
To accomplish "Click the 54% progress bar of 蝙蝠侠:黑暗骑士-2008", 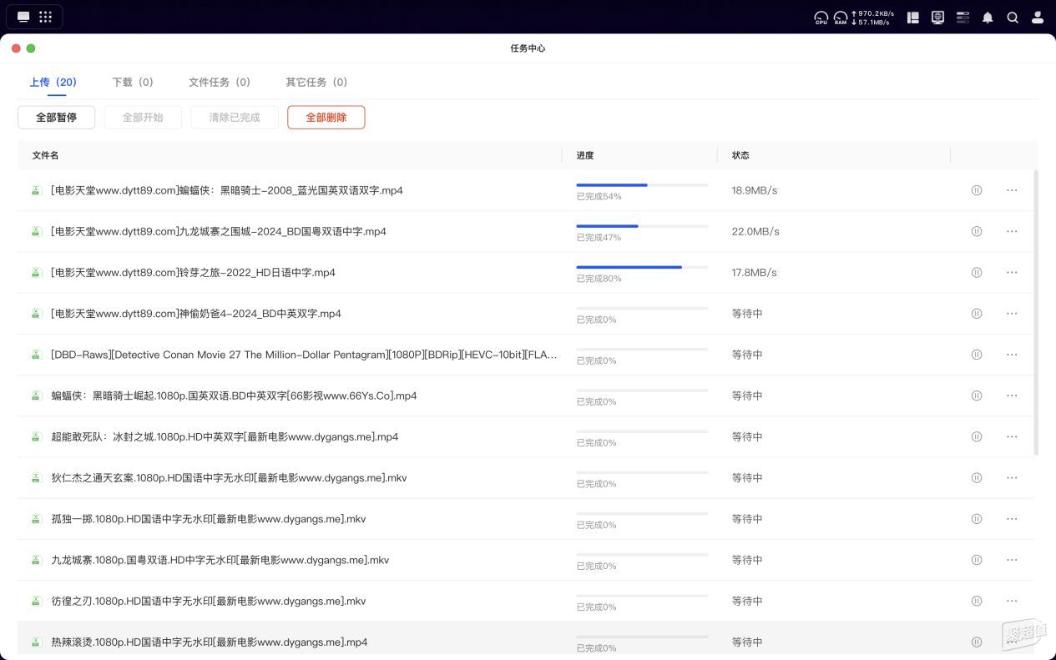I will (x=642, y=184).
